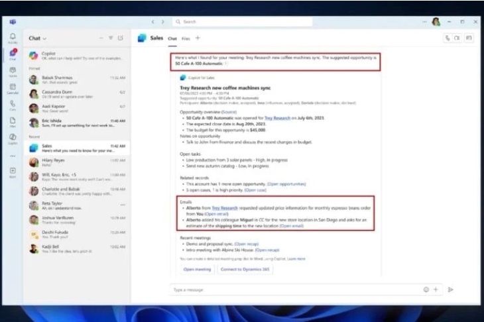Image resolution: width=484 pixels, height=322 pixels.
Task: Open chat with Eric Ishida
Action: (77, 123)
